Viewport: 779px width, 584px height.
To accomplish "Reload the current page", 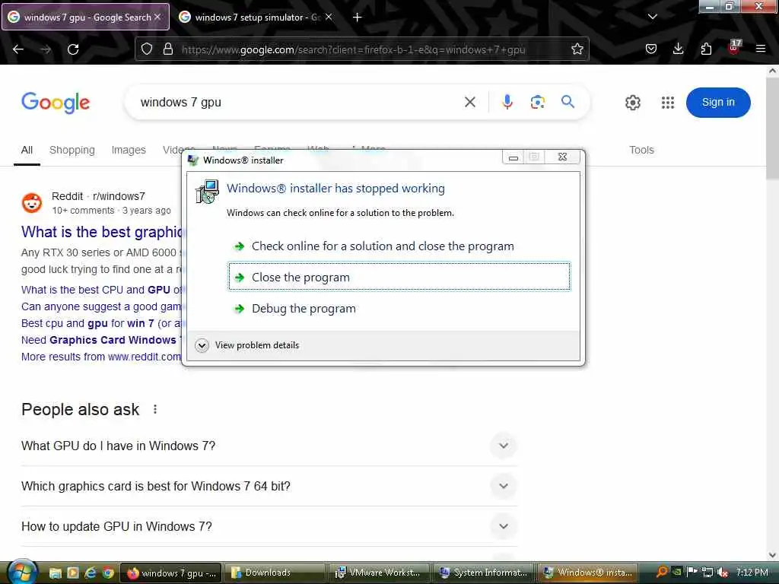I will pos(73,49).
